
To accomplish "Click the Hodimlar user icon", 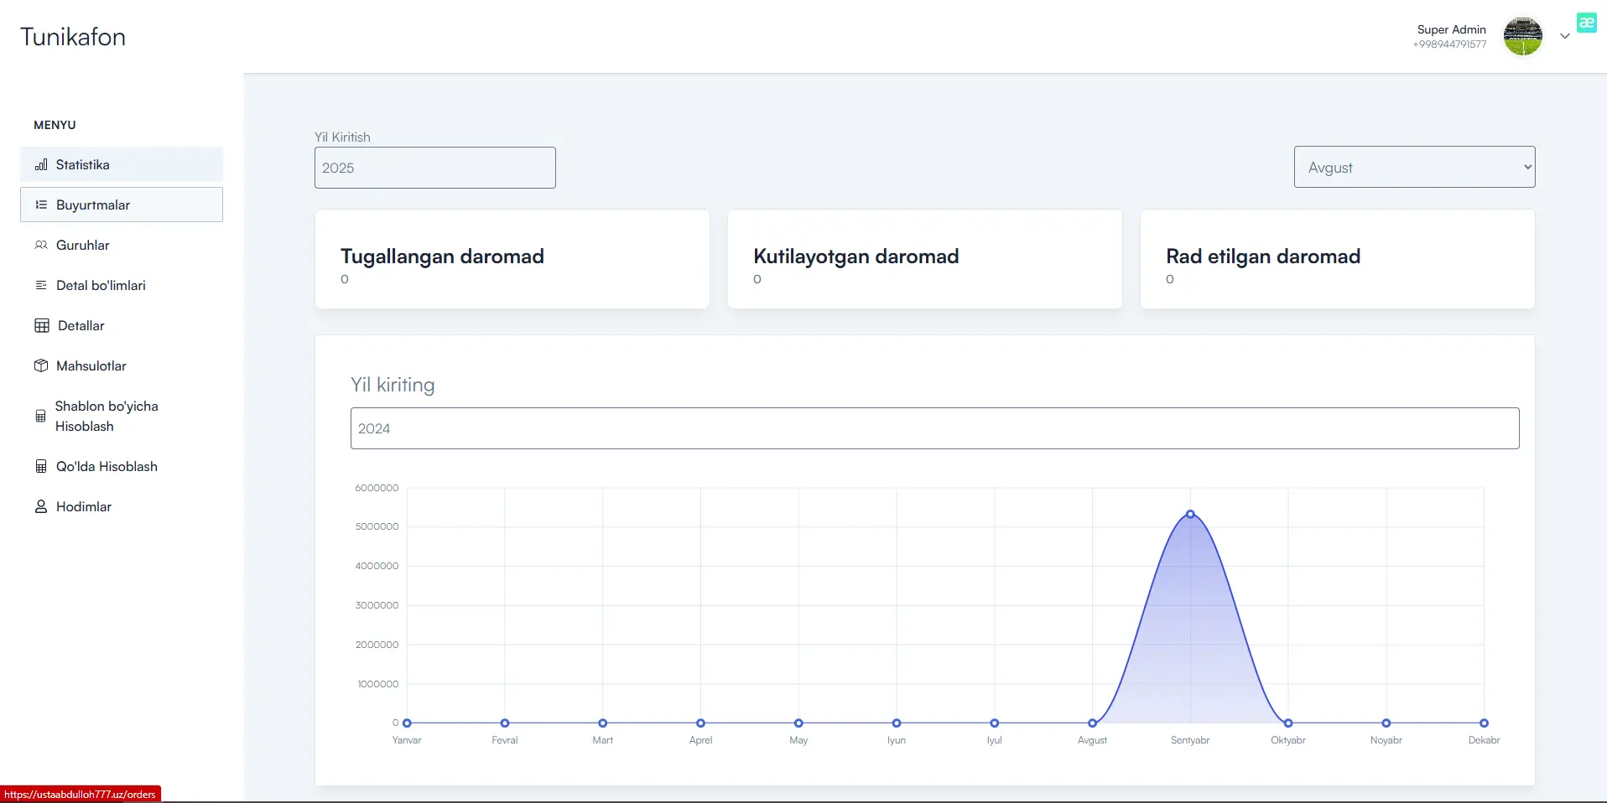I will coord(41,507).
